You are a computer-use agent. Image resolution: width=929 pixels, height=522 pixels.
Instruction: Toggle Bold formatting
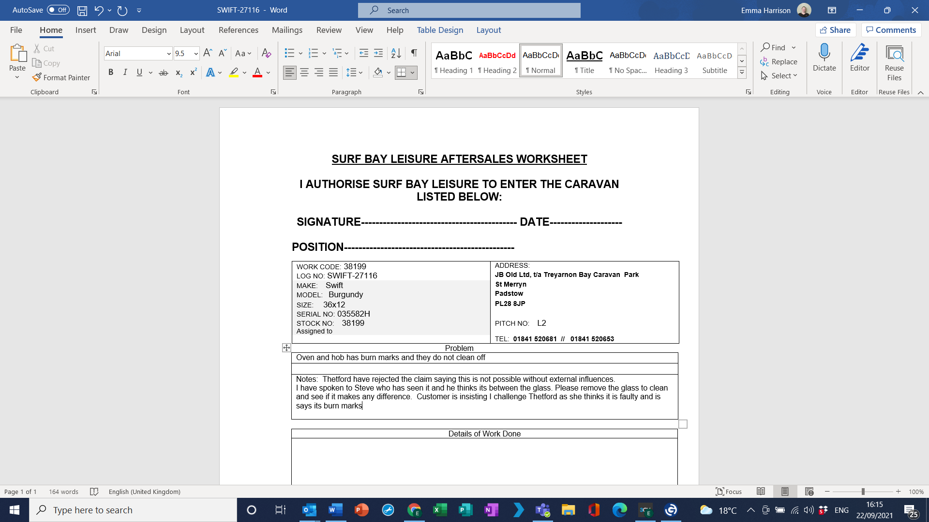[111, 72]
